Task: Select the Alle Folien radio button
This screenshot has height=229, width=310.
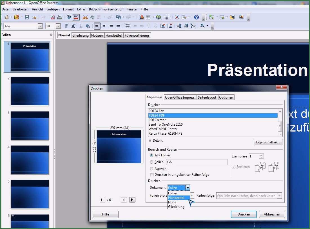Action: (151, 155)
